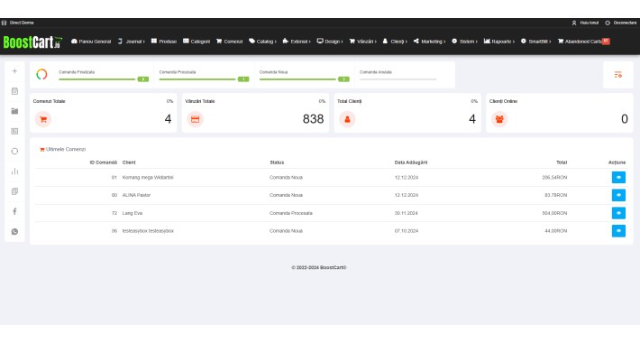
Task: Click the Comanda Anulata progress bar
Action: coord(398,79)
